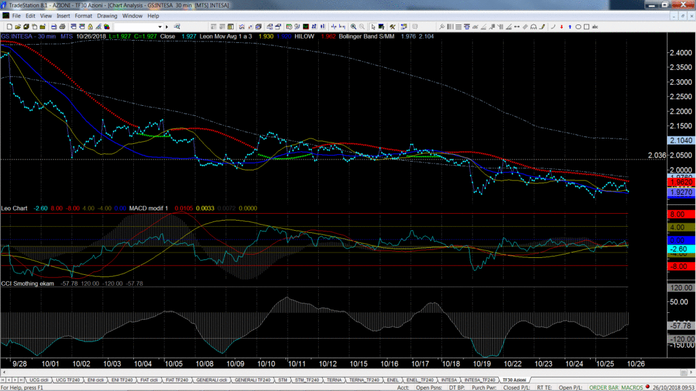Click the TradeStation File menu icon
This screenshot has height=391, width=696.
coord(5,16)
